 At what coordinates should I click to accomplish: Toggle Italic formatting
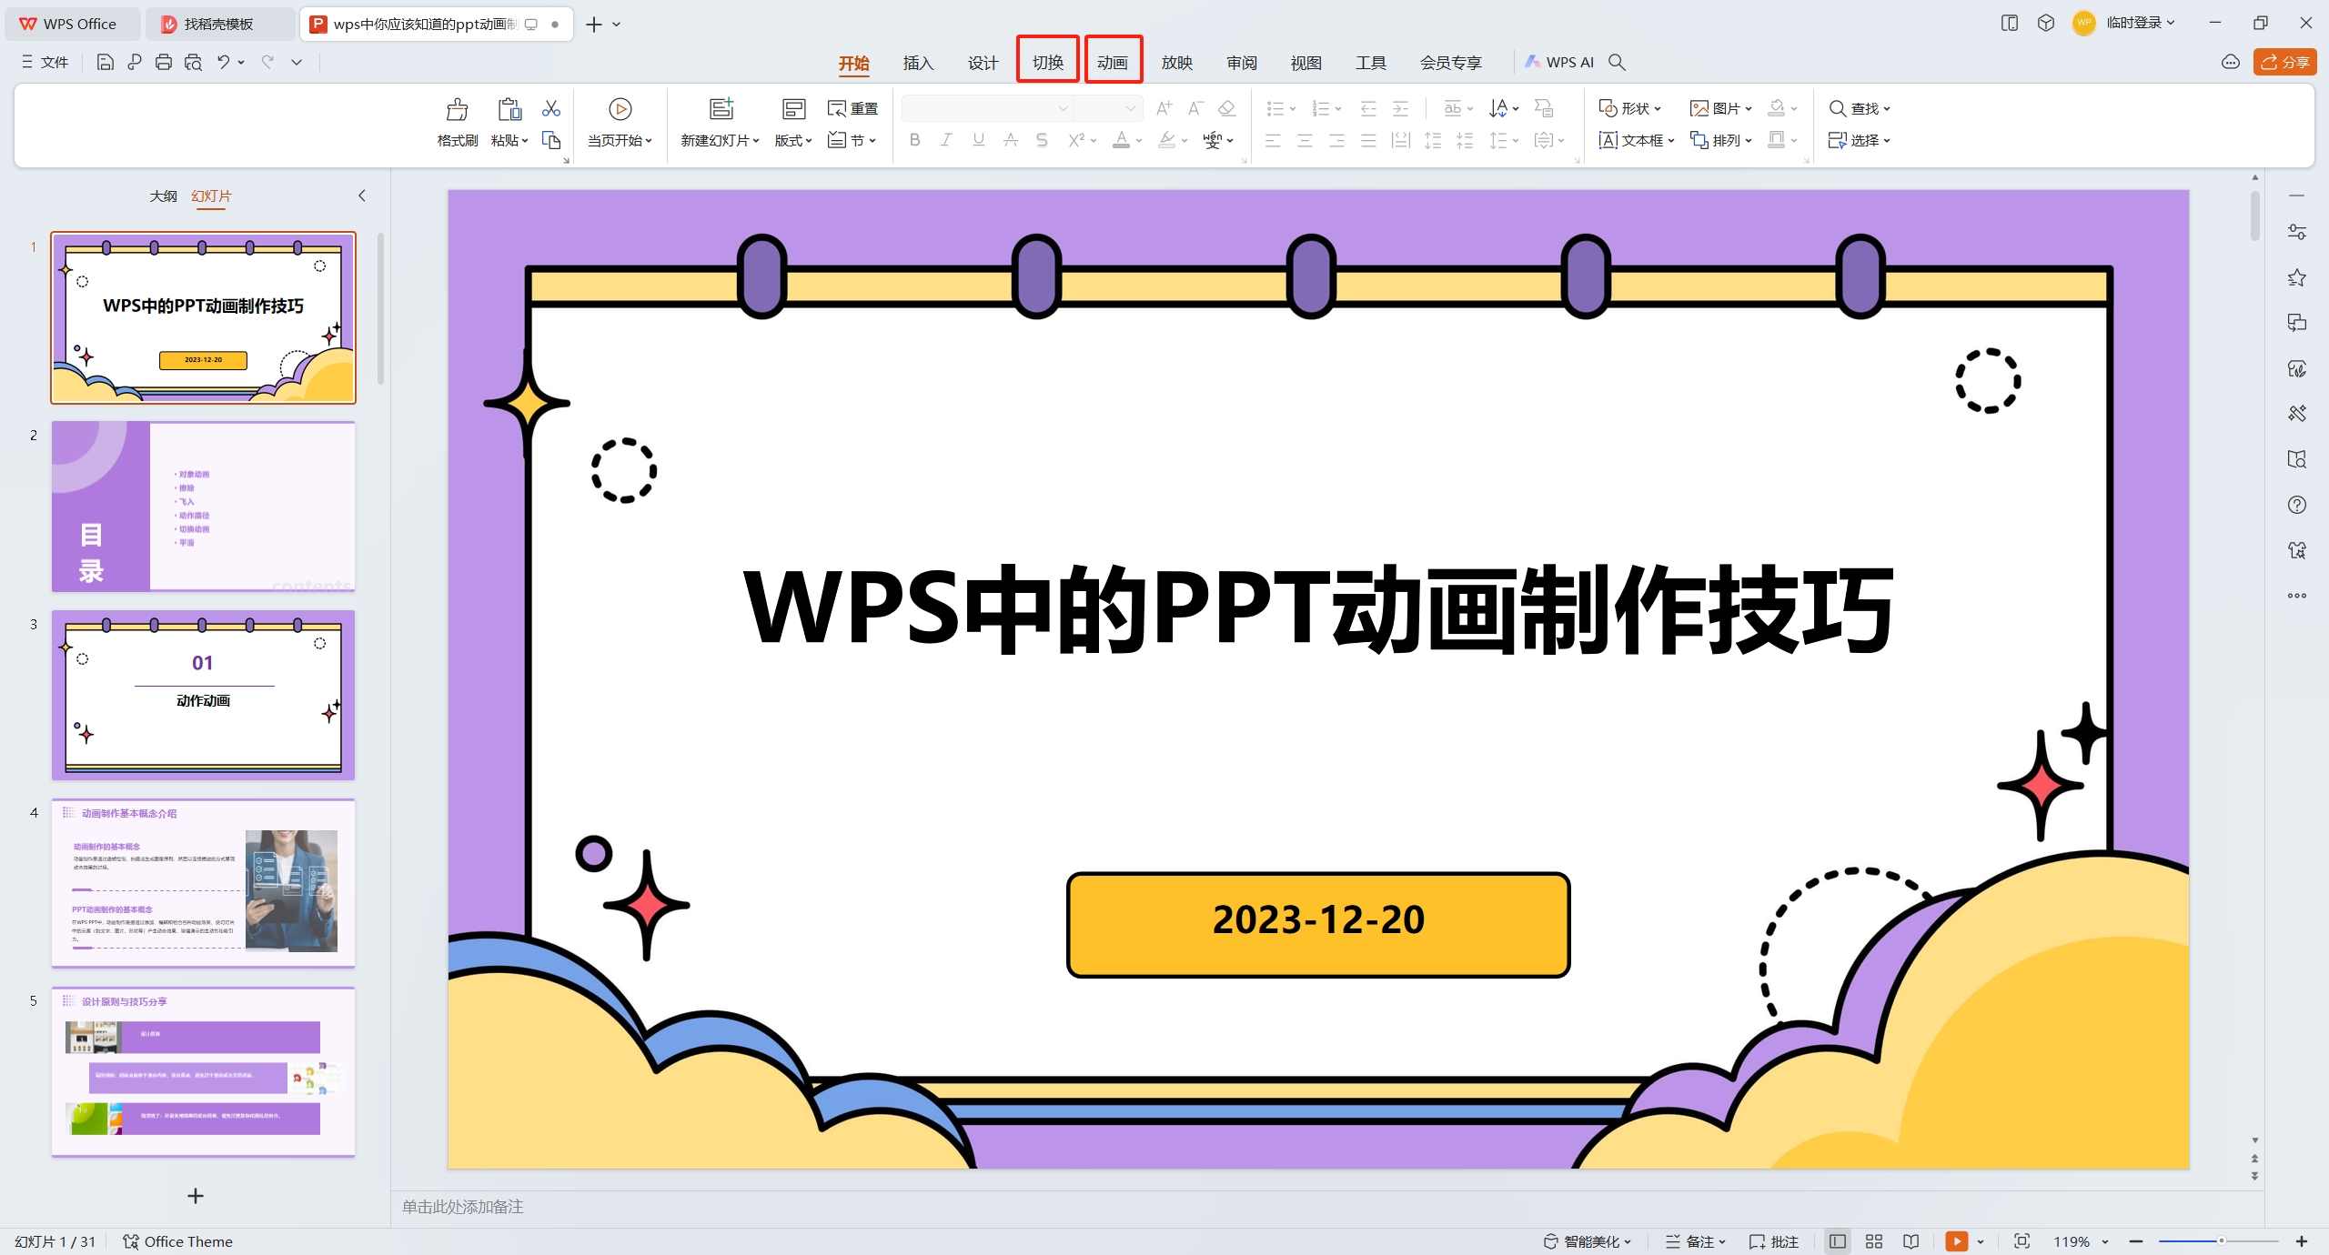(x=946, y=140)
